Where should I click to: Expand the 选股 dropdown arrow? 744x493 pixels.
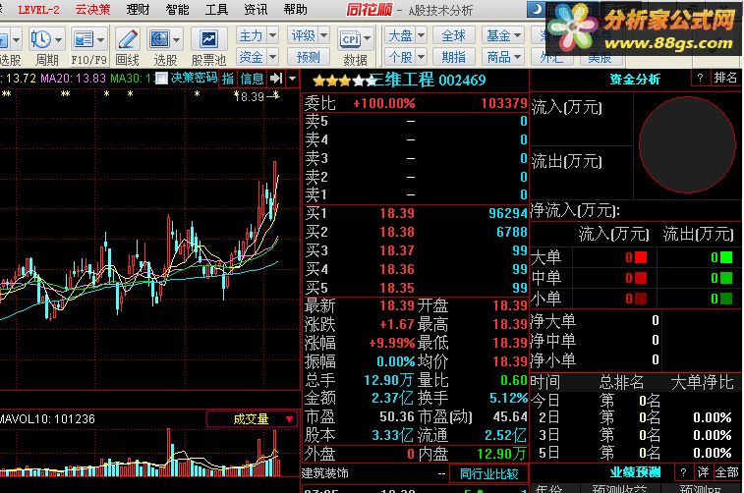point(176,40)
